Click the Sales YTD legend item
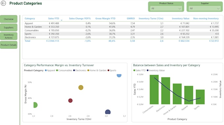The image size is (224, 125). click(x=139, y=70)
